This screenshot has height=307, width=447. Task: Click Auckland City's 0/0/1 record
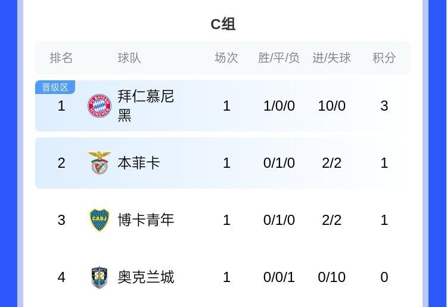[279, 277]
